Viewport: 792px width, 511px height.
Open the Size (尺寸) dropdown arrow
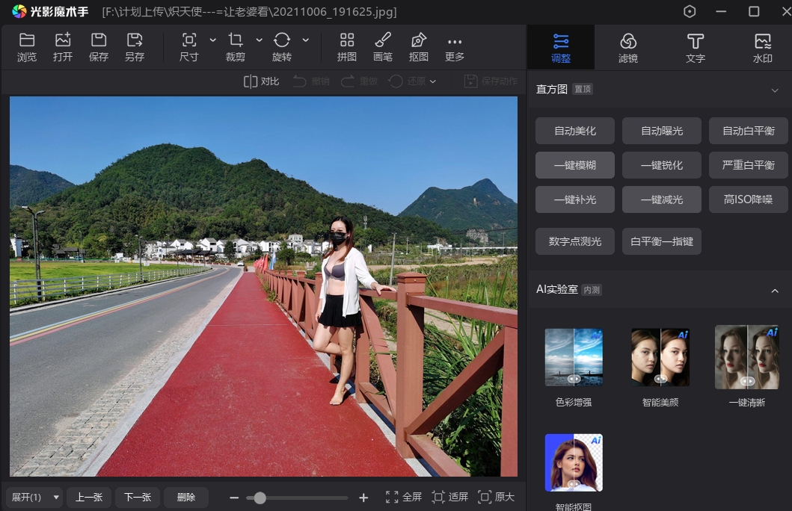click(213, 40)
